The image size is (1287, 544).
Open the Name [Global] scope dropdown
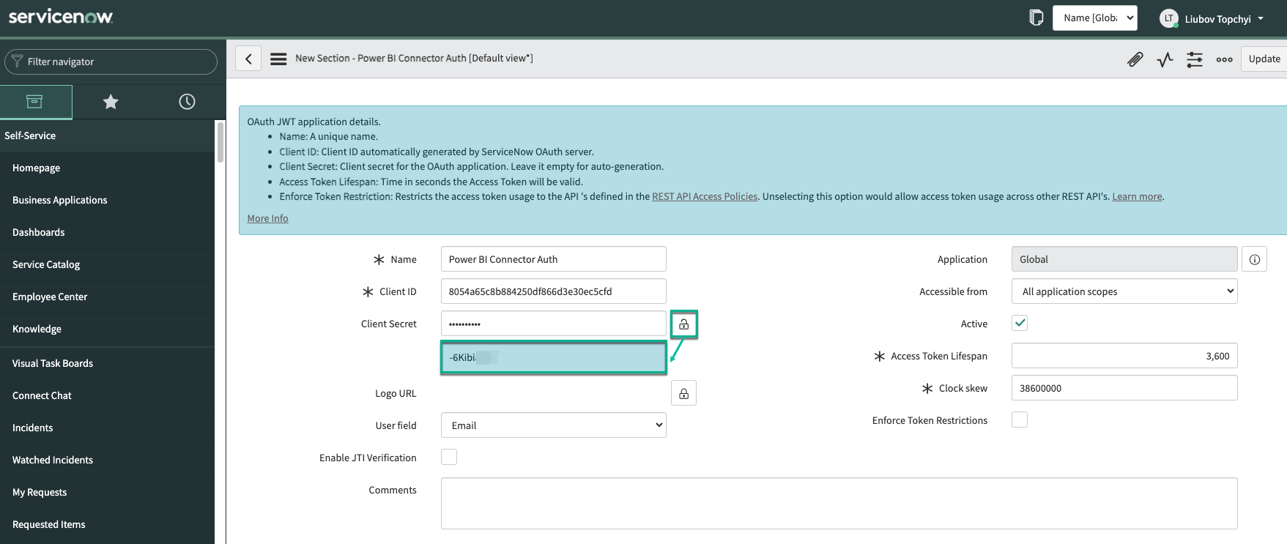pos(1094,18)
